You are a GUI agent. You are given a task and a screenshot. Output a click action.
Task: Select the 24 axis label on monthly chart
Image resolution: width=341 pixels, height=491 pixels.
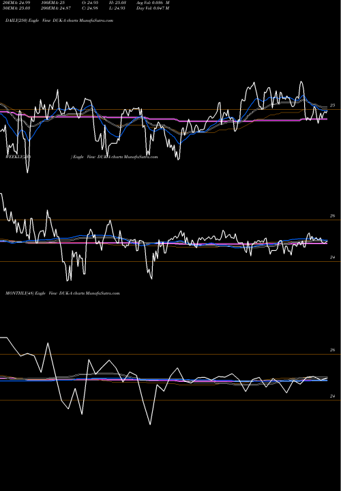tap(333, 396)
